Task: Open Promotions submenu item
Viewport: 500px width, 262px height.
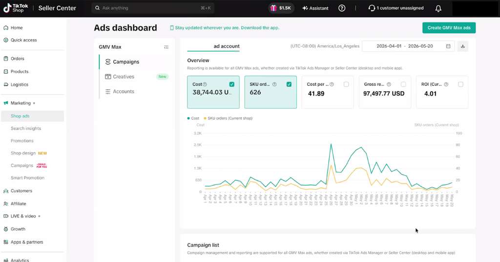Action: 22,141
